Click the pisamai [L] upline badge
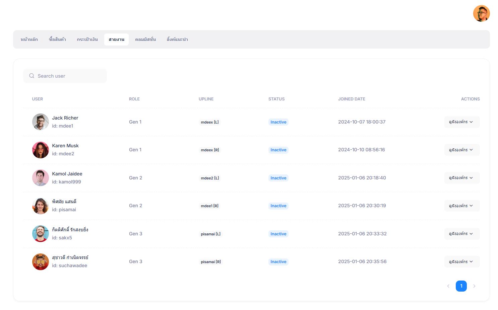 210,234
